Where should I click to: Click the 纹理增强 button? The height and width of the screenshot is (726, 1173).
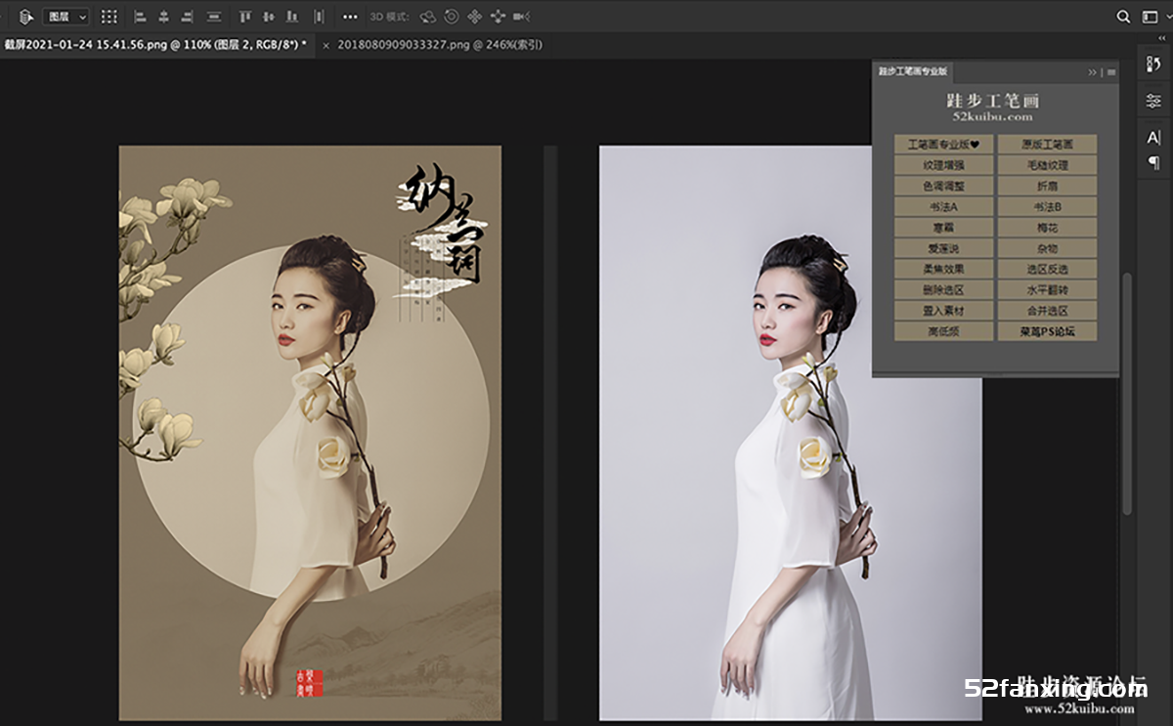(x=944, y=165)
